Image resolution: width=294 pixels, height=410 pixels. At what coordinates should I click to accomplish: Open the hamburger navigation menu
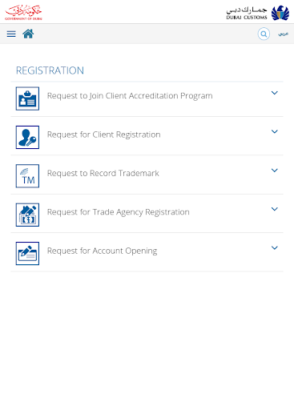pos(11,34)
